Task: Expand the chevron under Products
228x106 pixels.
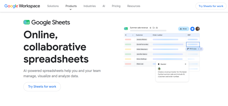Action: click(70, 9)
